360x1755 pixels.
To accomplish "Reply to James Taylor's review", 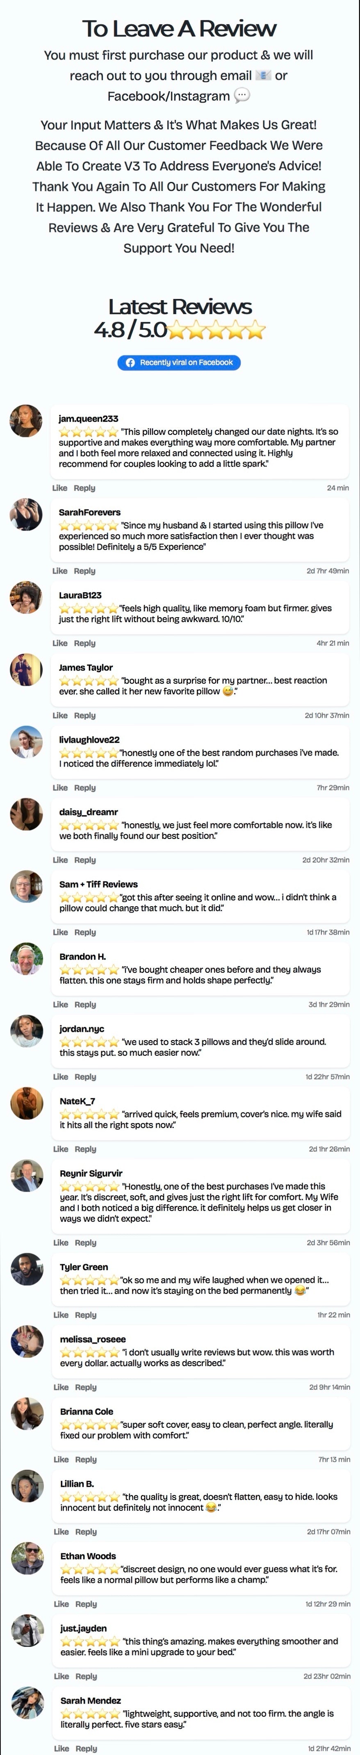I will pos(84,715).
